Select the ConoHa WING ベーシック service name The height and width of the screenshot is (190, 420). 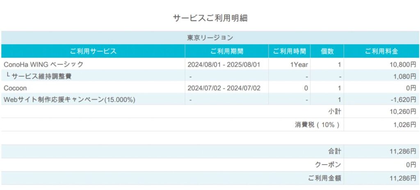point(43,64)
